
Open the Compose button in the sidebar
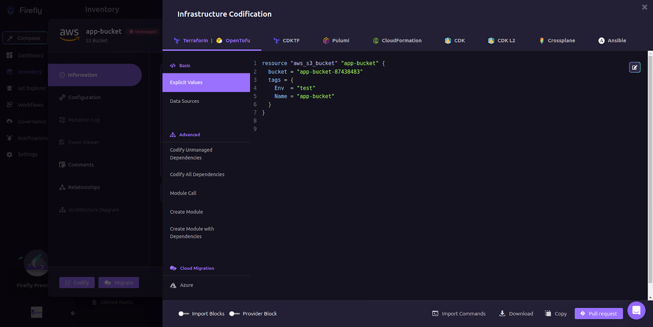click(25, 38)
